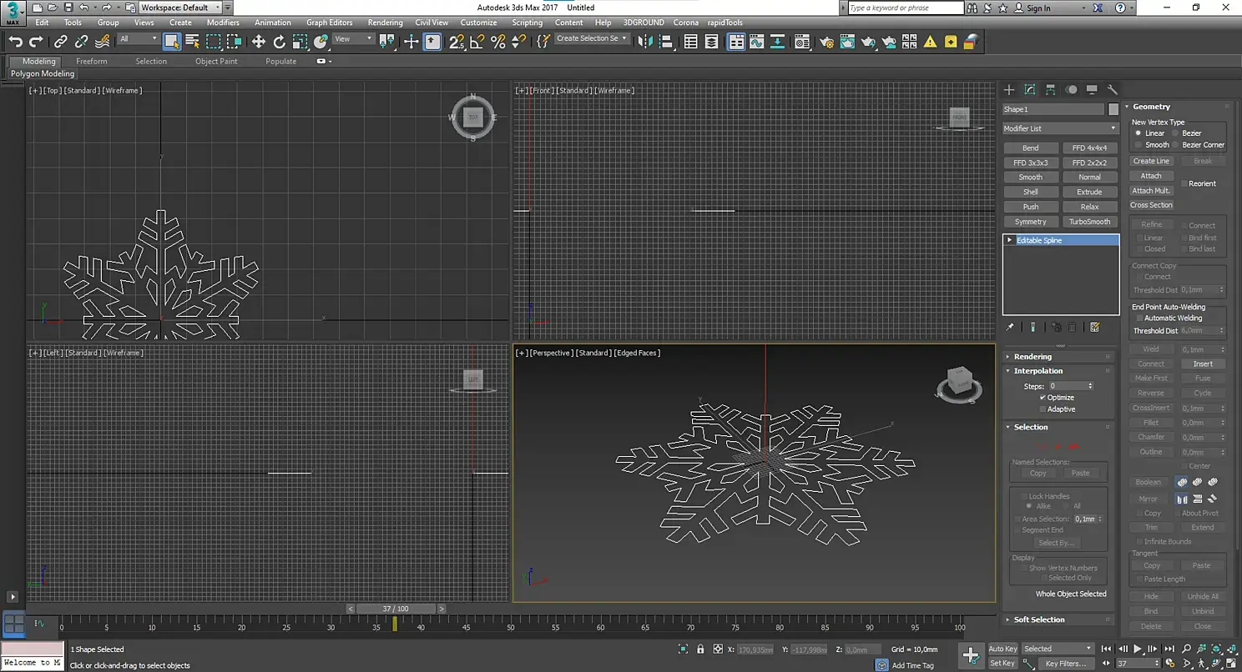Activate the Rotate tool in toolbar
Viewport: 1242px width, 672px height.
click(280, 42)
